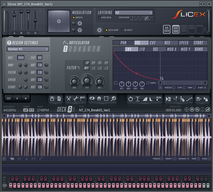This screenshot has height=192, width=213.
Task: Click the filter CUT knob
Action: [87, 81]
